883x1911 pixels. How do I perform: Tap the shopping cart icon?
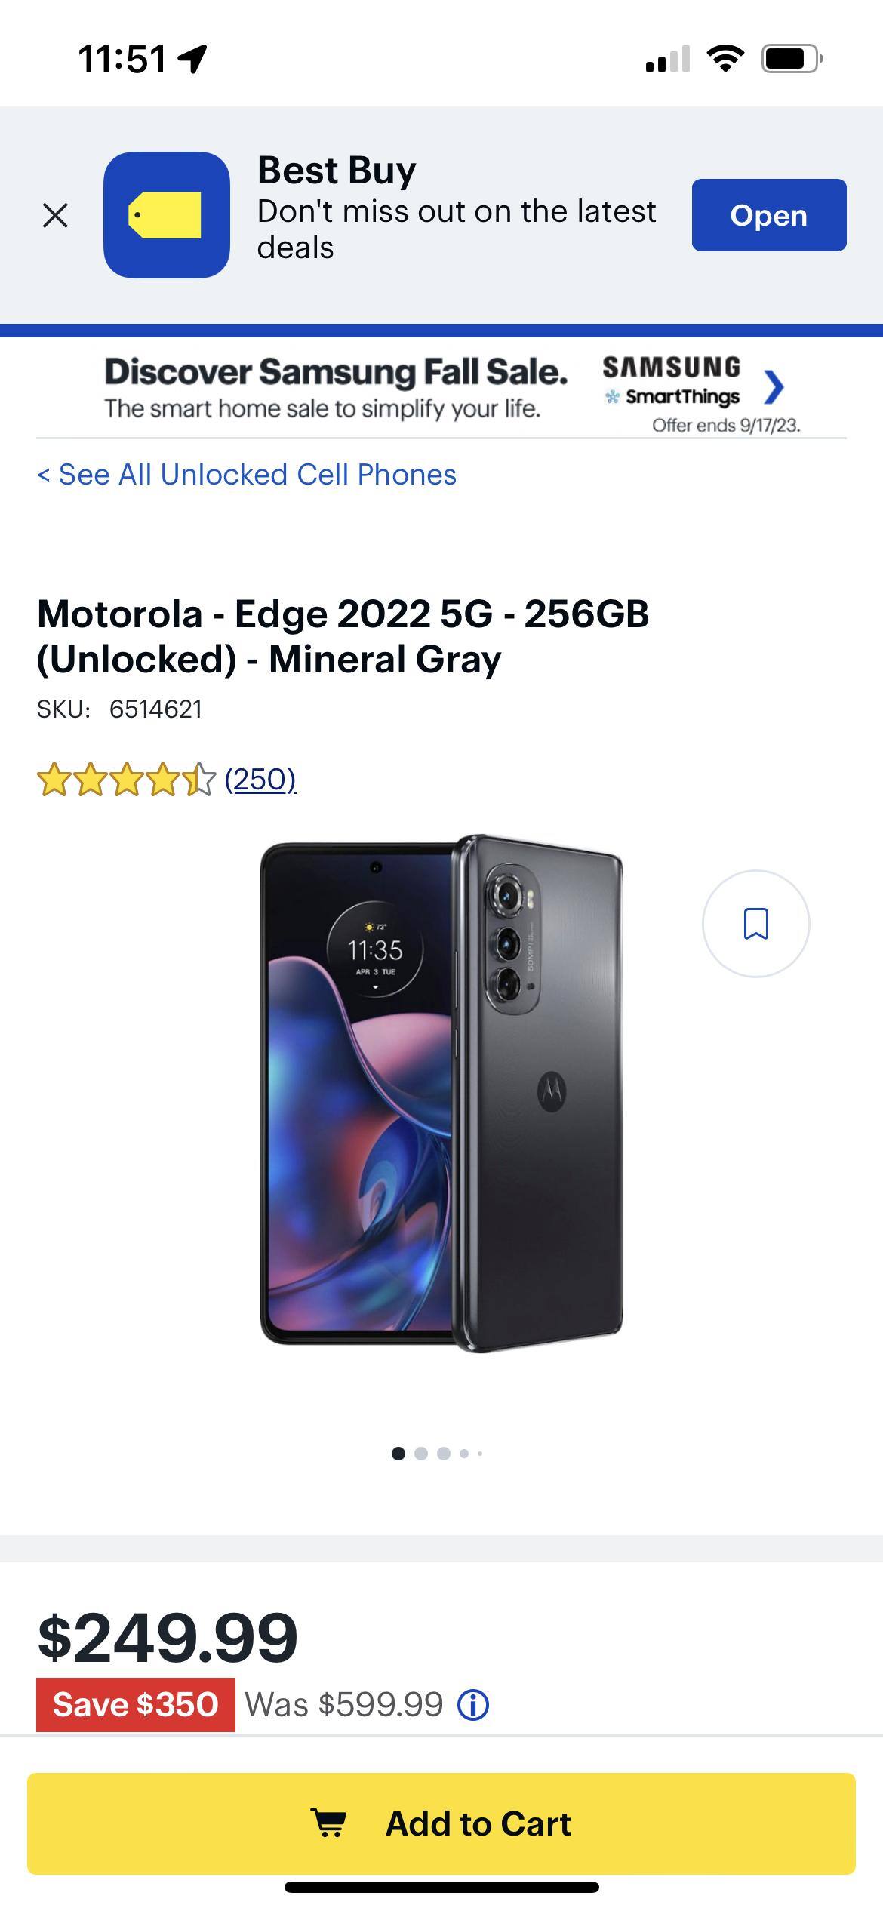pyautogui.click(x=329, y=1823)
